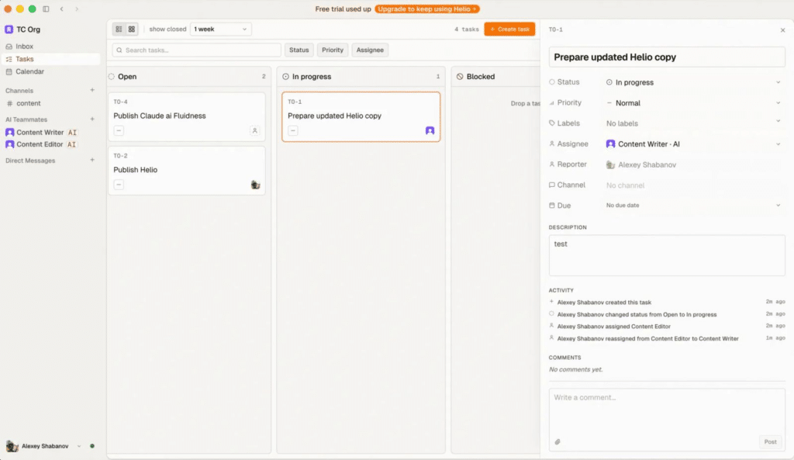The width and height of the screenshot is (794, 460).
Task: Open the Publish Helio card
Action: pyautogui.click(x=186, y=170)
